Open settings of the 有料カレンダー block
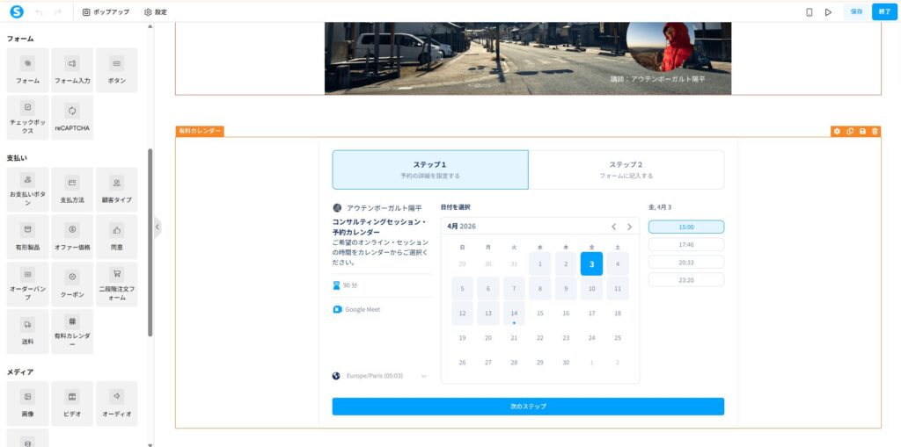 pos(837,131)
